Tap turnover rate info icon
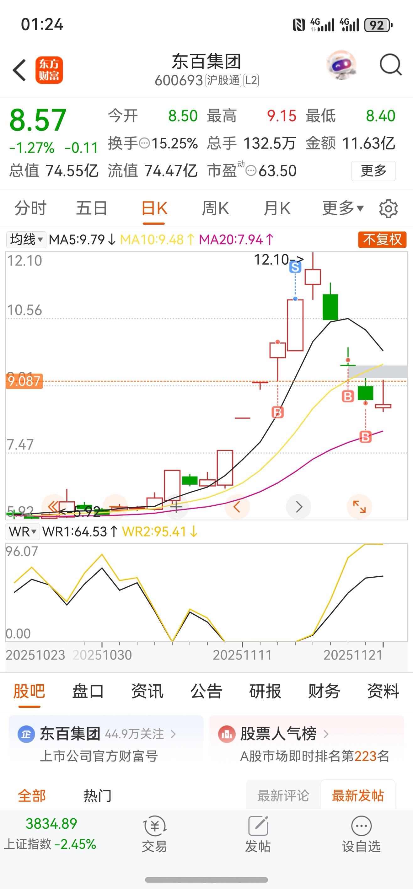Image resolution: width=413 pixels, height=889 pixels. click(145, 143)
